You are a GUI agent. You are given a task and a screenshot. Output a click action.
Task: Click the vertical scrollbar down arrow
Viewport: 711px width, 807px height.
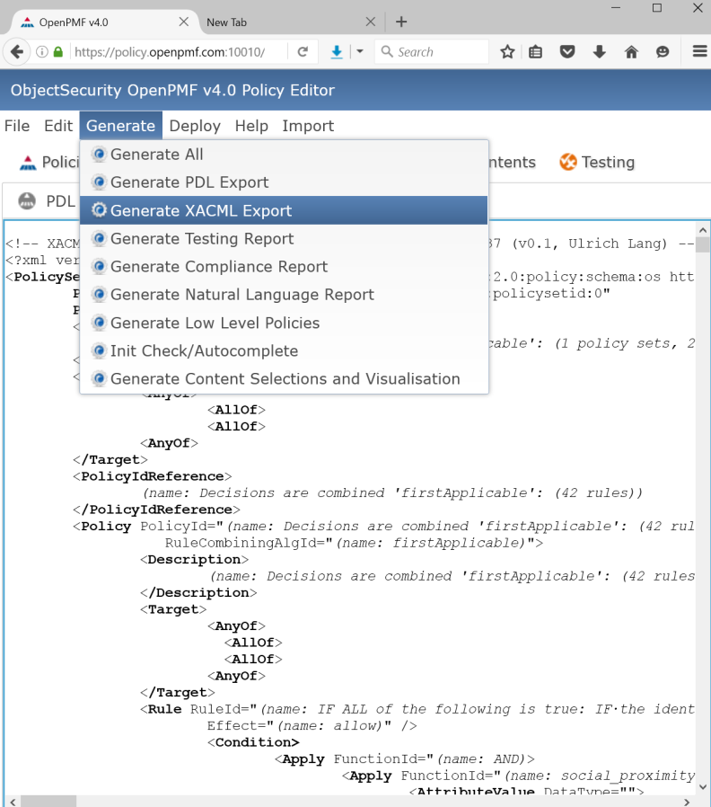tap(703, 787)
